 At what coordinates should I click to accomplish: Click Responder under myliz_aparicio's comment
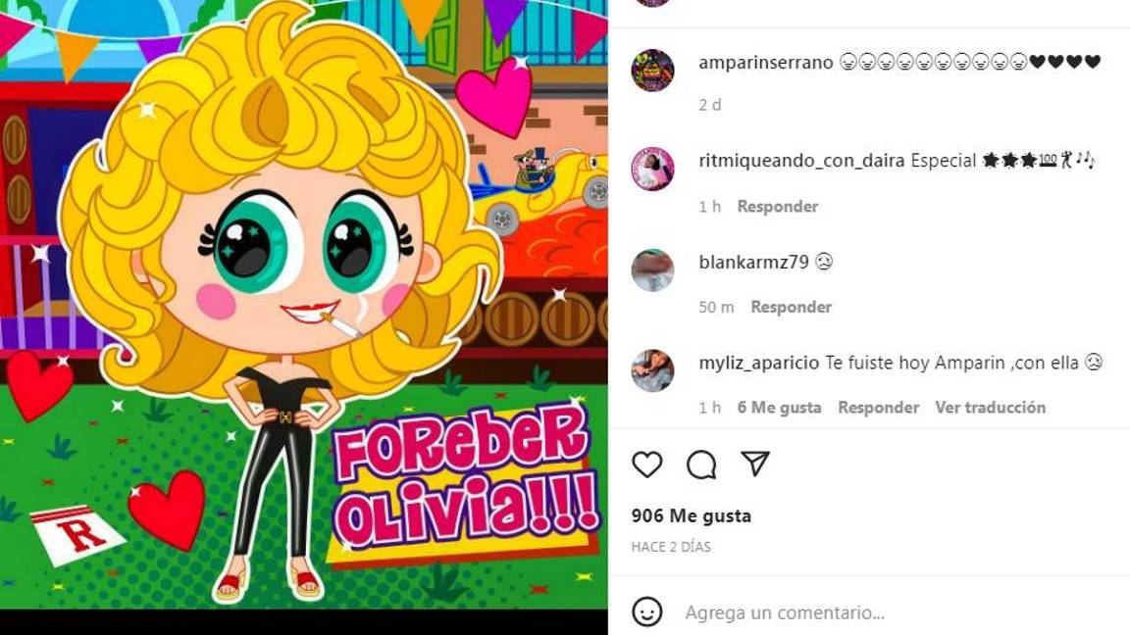[879, 408]
